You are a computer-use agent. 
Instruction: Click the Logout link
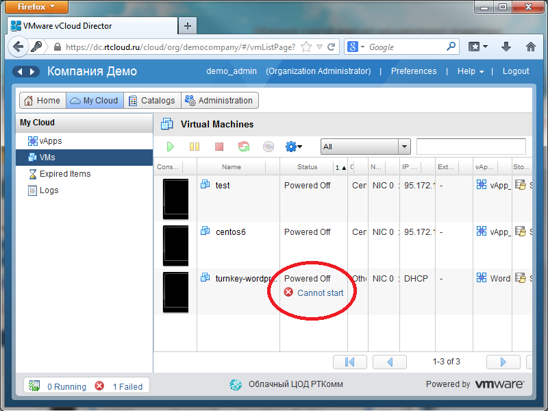pos(516,71)
